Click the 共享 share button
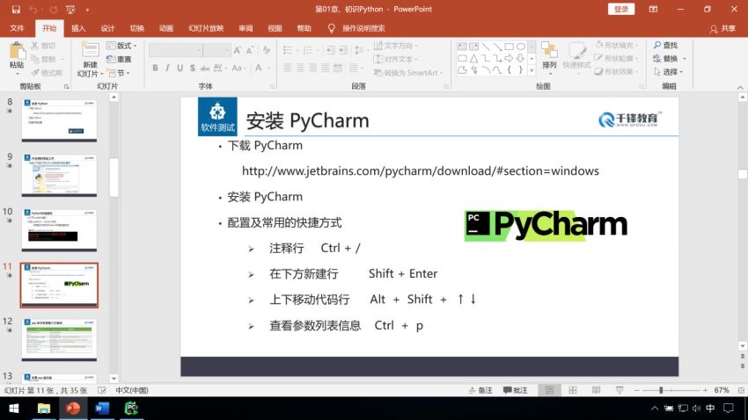748x420 pixels. pyautogui.click(x=722, y=29)
